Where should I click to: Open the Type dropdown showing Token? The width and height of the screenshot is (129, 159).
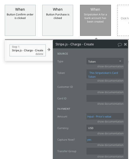click(x=105, y=61)
